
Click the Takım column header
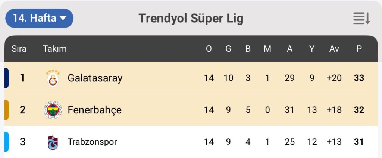pos(54,49)
